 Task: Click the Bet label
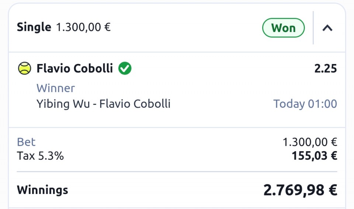[26, 142]
